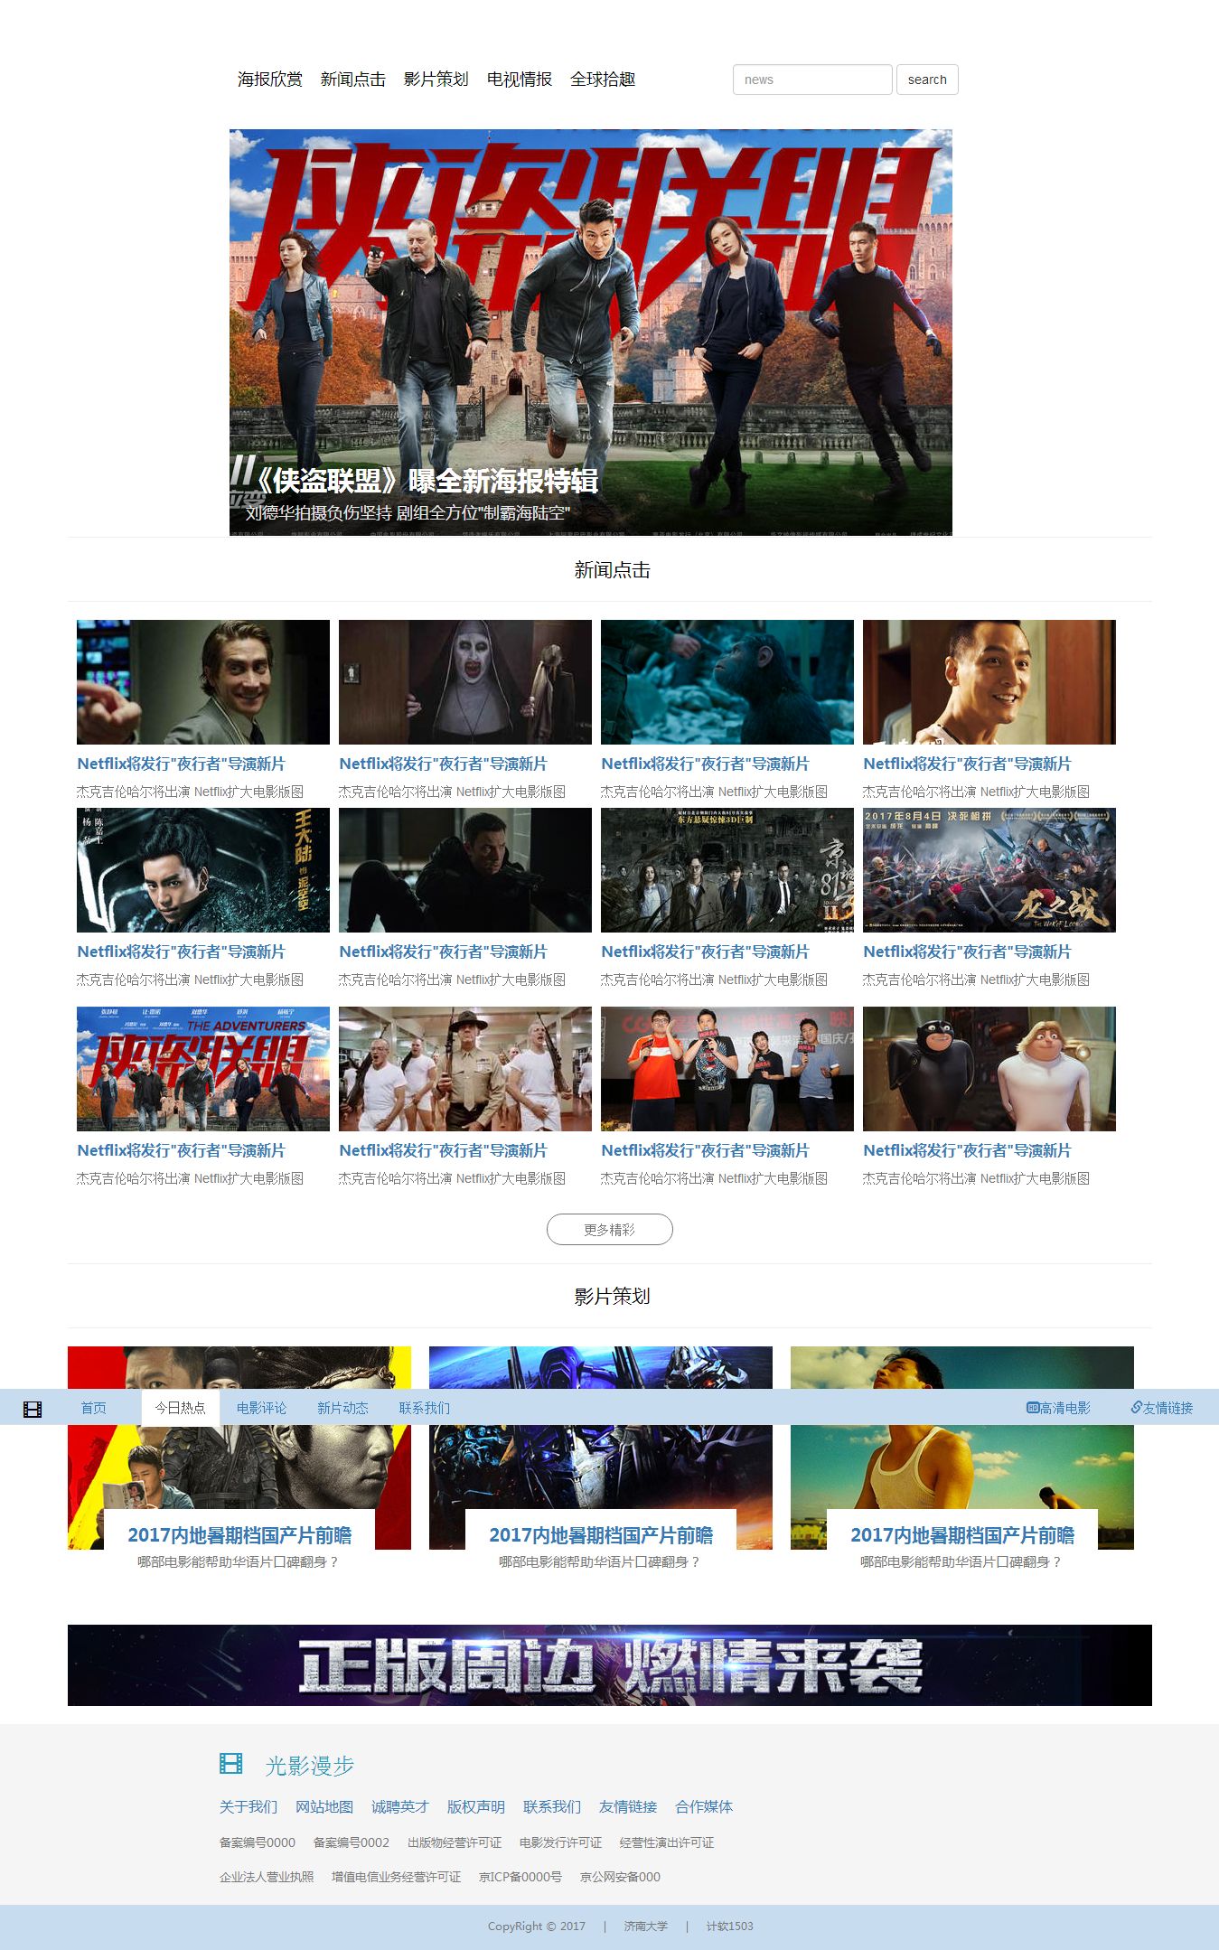Viewport: 1219px width, 1950px height.
Task: Click the Netflix headline under Jake Gyllenhaal image
Action: pyautogui.click(x=181, y=764)
